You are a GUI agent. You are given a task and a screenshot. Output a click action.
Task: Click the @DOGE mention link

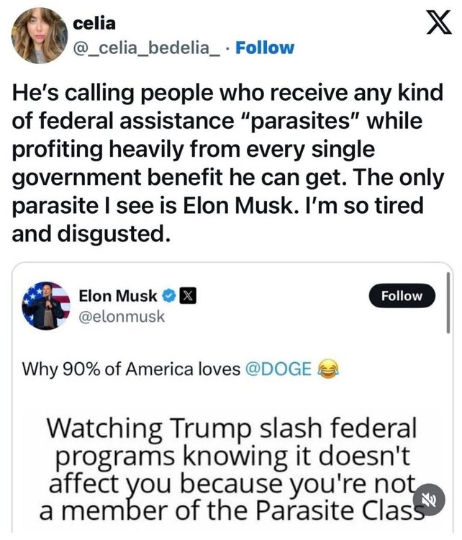(279, 369)
